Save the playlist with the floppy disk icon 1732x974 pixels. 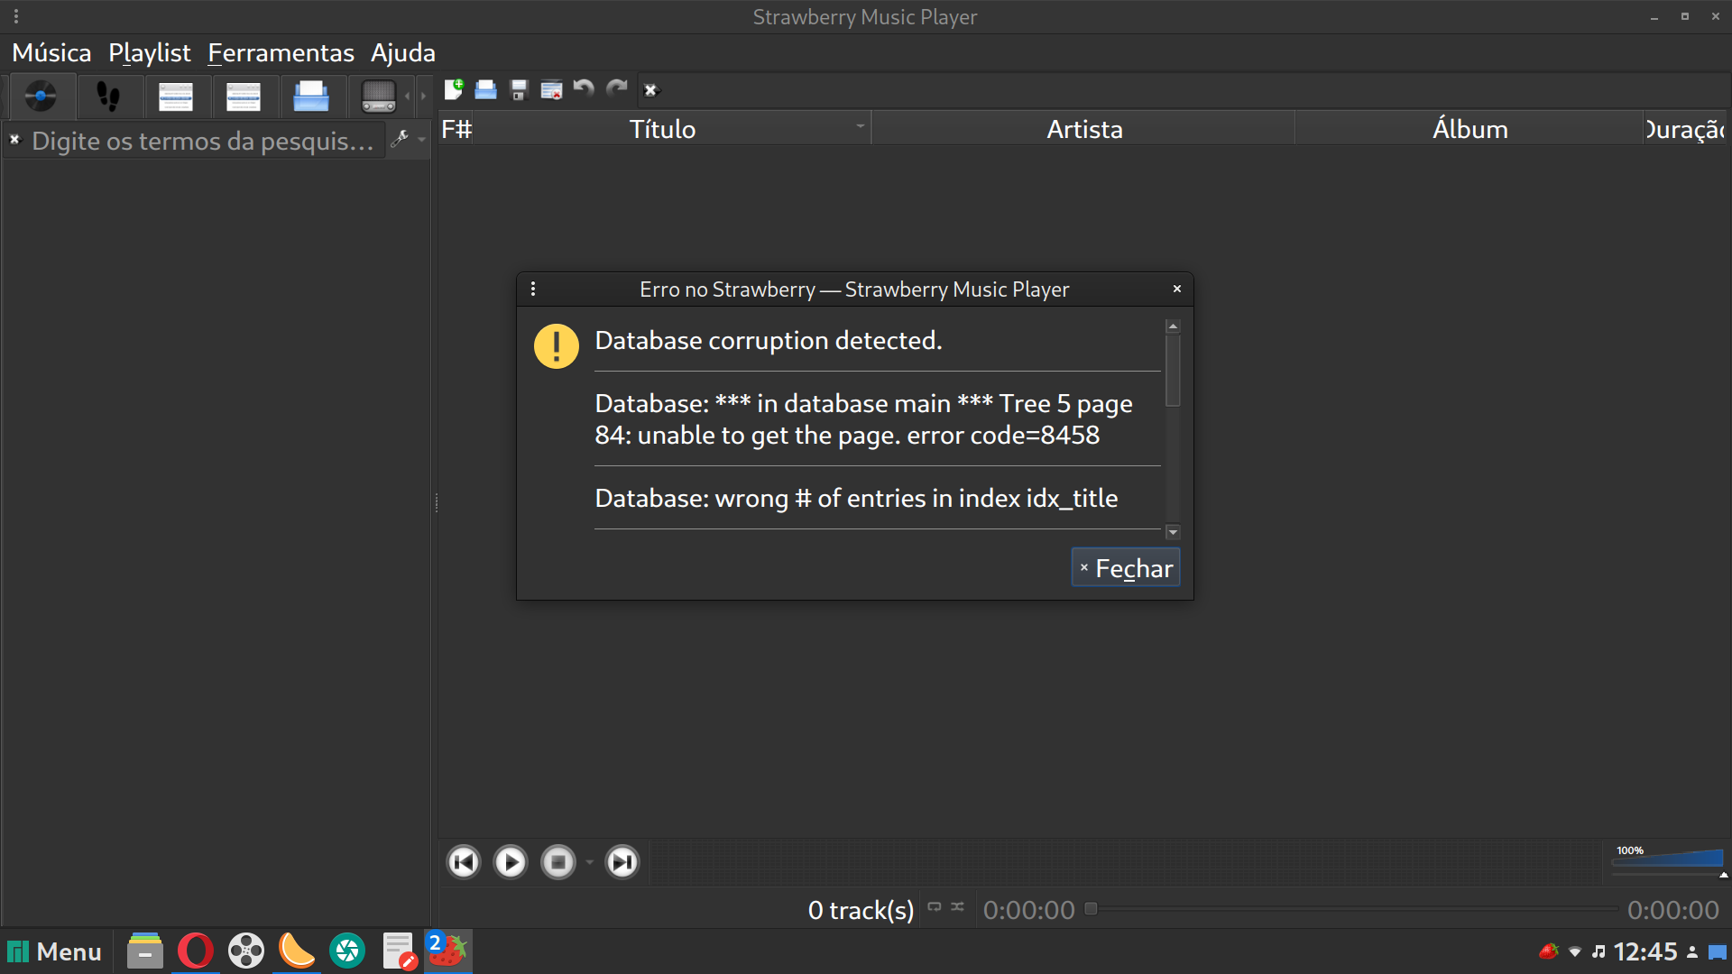[519, 89]
